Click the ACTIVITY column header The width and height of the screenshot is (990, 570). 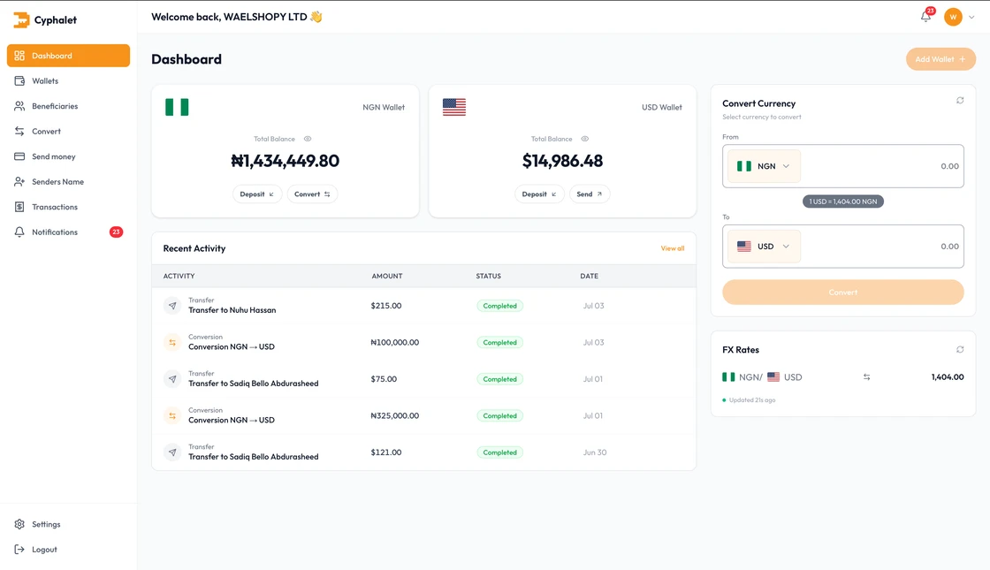(179, 277)
